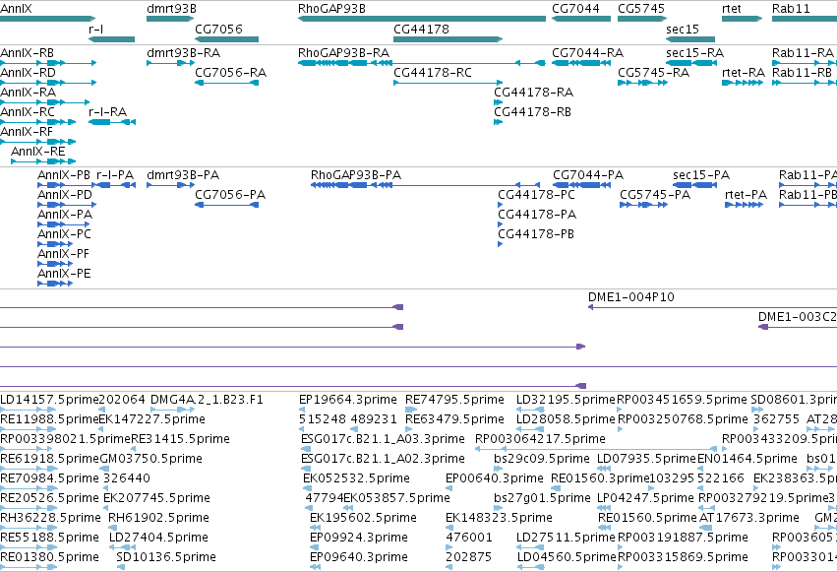Click the CG44178-RA transcript label
This screenshot has width=837, height=572.
click(533, 93)
